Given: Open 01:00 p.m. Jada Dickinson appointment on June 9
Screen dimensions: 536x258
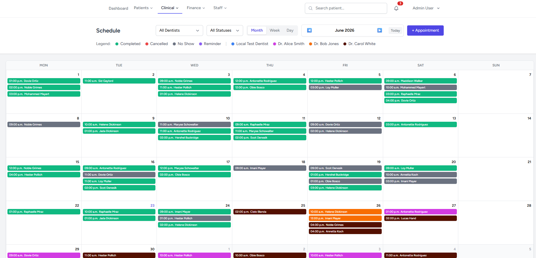Looking at the screenshot, I should click(x=119, y=131).
